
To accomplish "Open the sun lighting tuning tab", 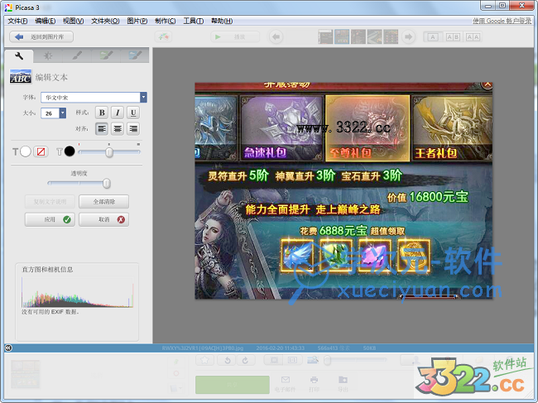I will pyautogui.click(x=48, y=56).
